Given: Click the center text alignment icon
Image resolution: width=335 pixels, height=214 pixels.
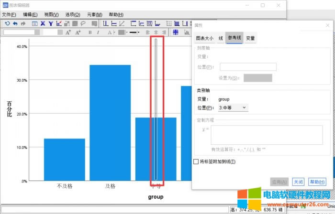Looking at the screenshot, I should [x=156, y=32].
